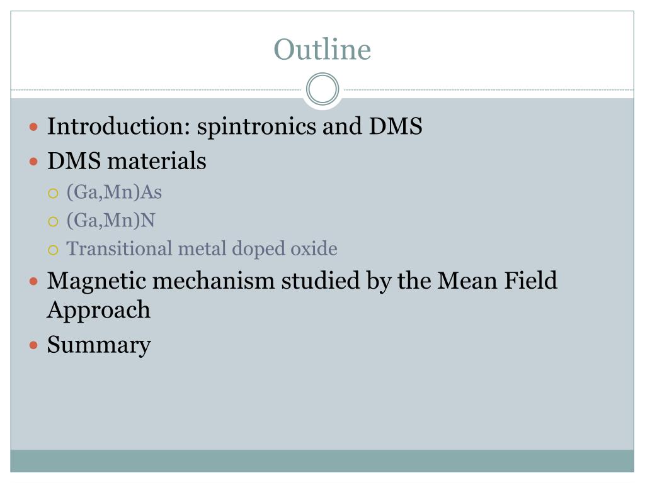Click the 'Magnetic mechanism studied' line
This screenshot has width=645, height=483.
[302, 281]
